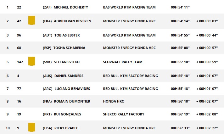This screenshot has height=134, width=224.
Task: Click Docherty's time 00H 54' 11''
Action: tap(180, 7)
